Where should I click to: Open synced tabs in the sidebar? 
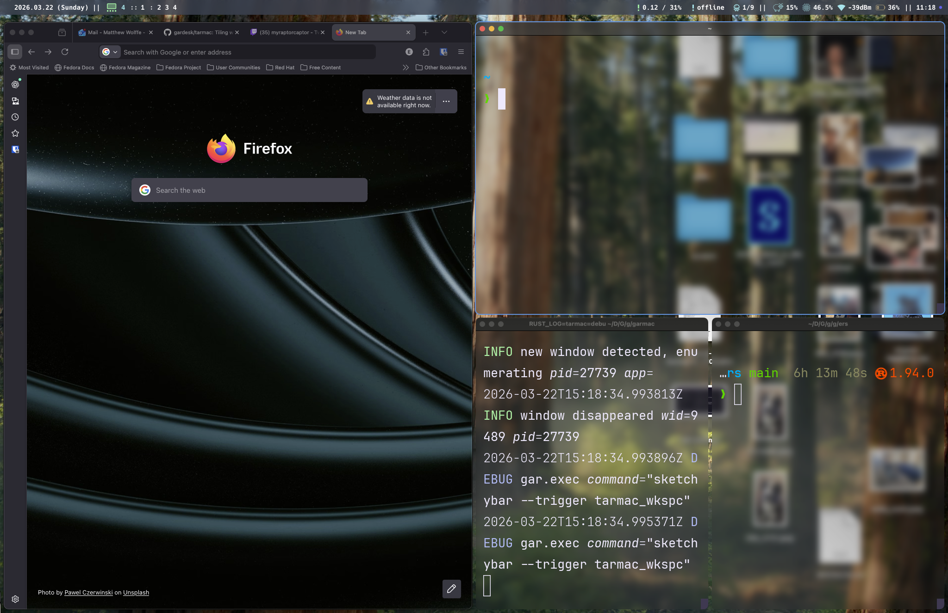click(x=15, y=101)
